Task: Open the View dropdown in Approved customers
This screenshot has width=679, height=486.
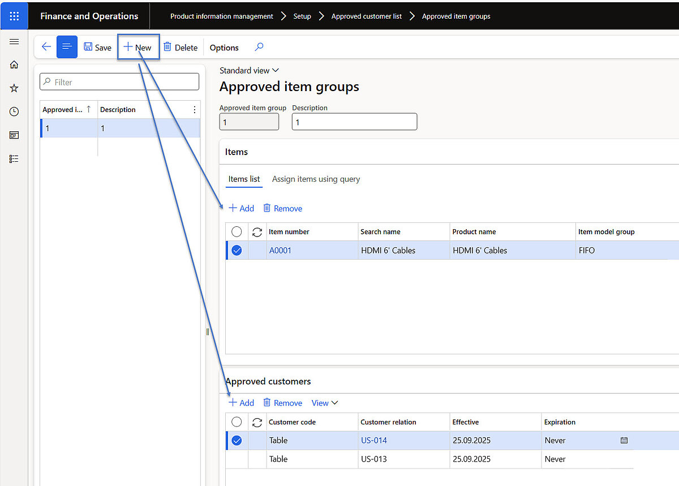Action: click(325, 403)
